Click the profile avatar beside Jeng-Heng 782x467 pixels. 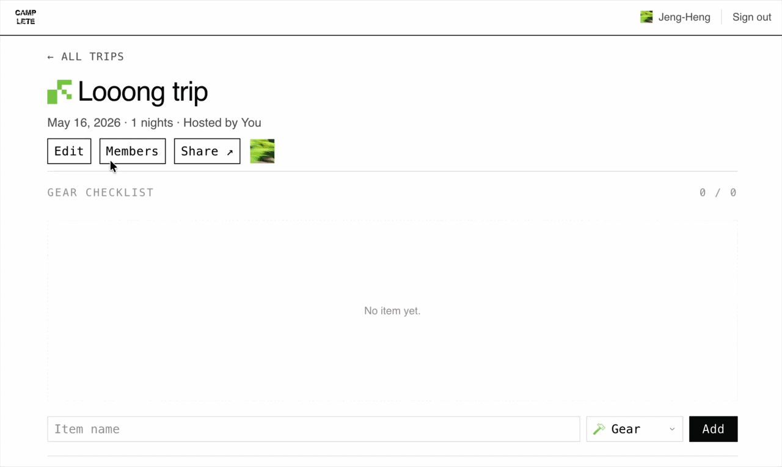click(646, 17)
